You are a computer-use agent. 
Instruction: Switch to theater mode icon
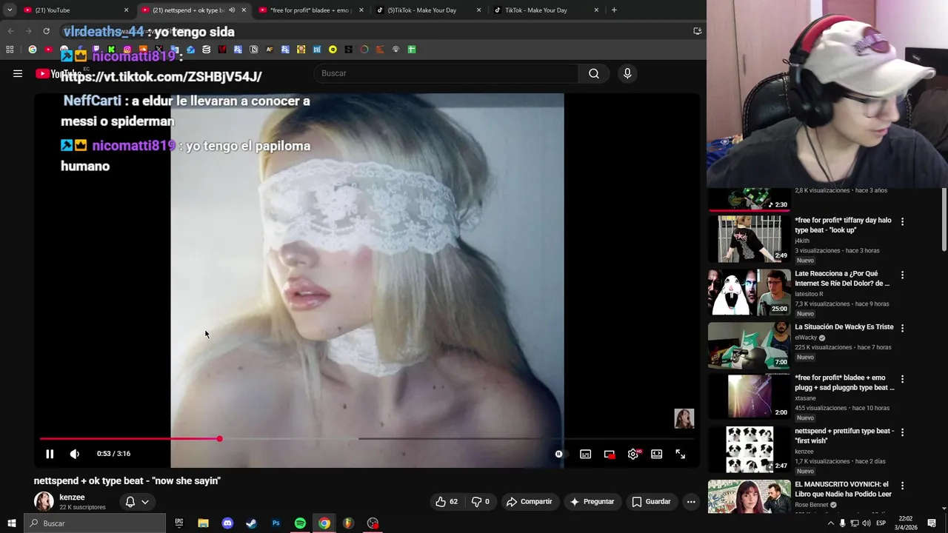(x=657, y=454)
